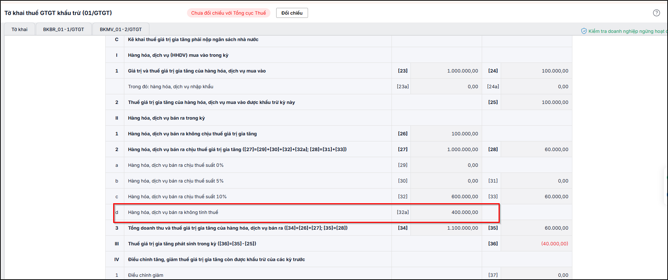Click the [26] value 100.000,00 field

[x=446, y=134]
